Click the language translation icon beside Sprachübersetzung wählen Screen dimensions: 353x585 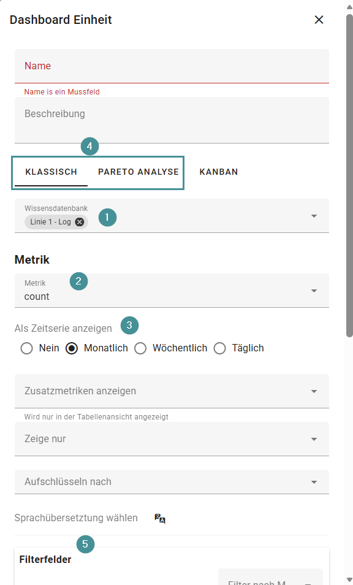point(159,518)
